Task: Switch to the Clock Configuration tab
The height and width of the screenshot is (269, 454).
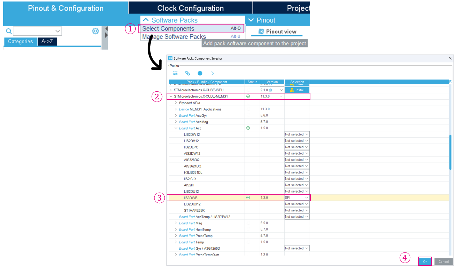Action: pos(190,8)
